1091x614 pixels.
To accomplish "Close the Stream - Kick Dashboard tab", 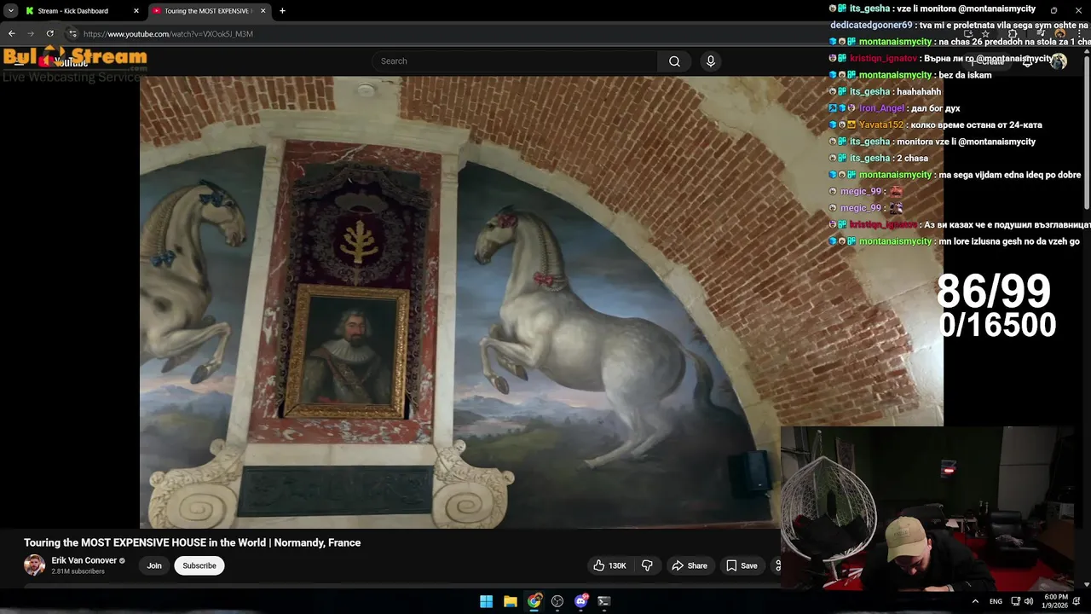I will point(136,11).
